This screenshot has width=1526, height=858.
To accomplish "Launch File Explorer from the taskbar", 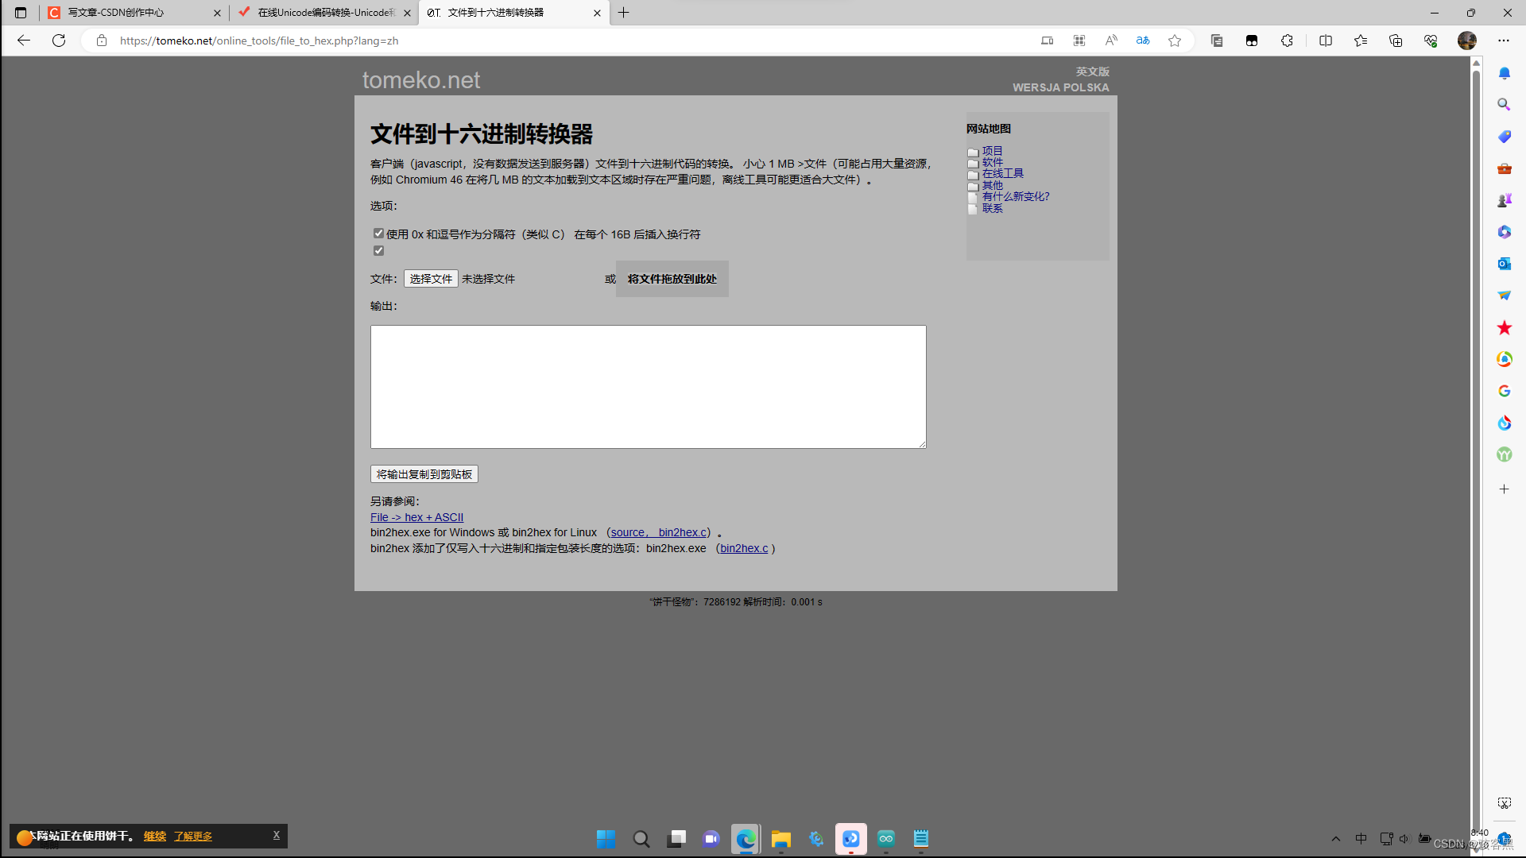I will click(x=780, y=838).
